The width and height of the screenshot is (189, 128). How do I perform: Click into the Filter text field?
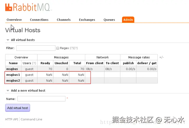click(x=36, y=48)
